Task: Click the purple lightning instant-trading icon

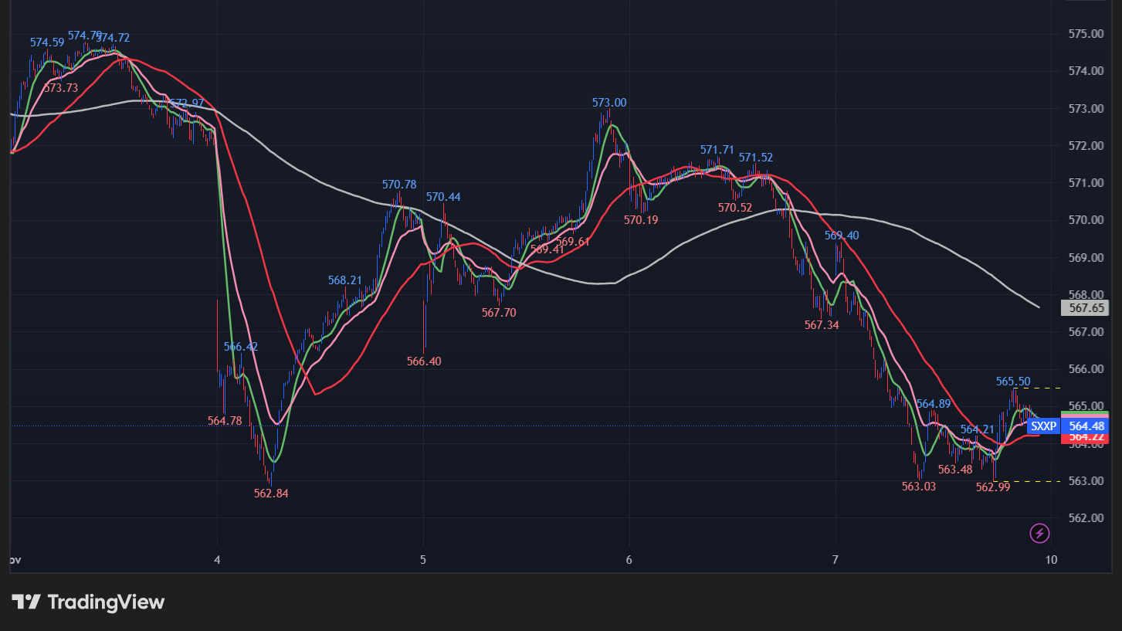Action: pyautogui.click(x=1039, y=534)
